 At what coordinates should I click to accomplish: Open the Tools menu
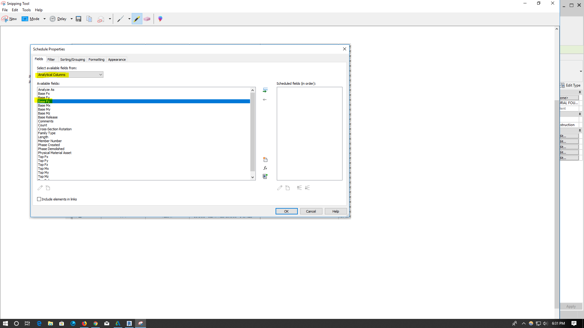[x=26, y=10]
